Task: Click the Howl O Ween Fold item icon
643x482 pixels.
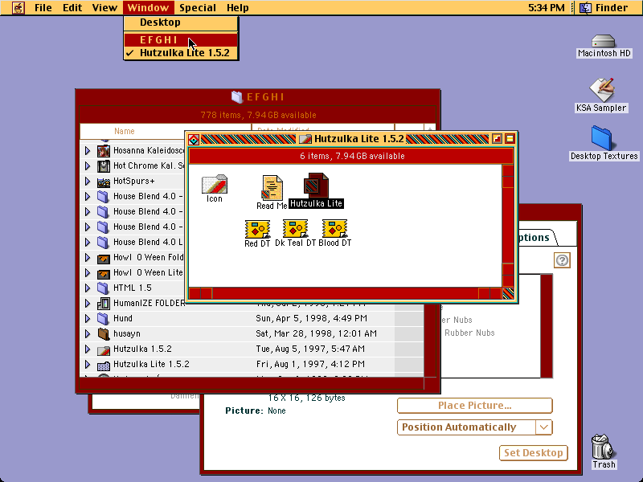Action: click(104, 257)
